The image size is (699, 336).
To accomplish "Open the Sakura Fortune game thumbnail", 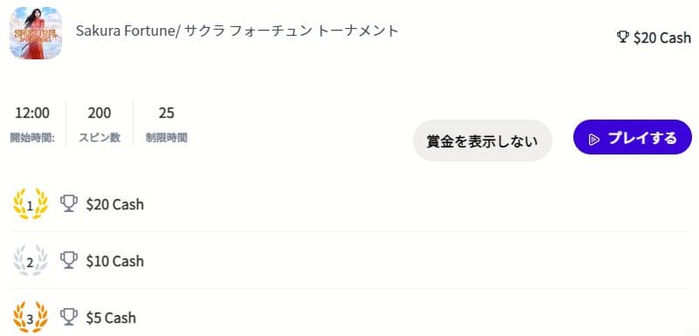I will coord(36,33).
